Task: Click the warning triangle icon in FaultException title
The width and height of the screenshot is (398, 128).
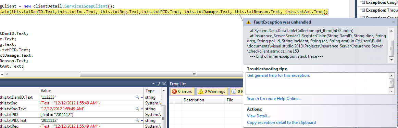Action: (249, 22)
